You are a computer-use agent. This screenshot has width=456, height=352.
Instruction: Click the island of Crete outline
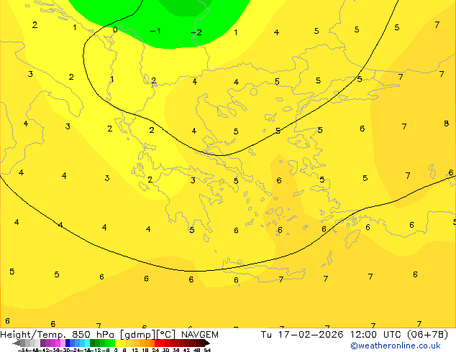tap(265, 269)
